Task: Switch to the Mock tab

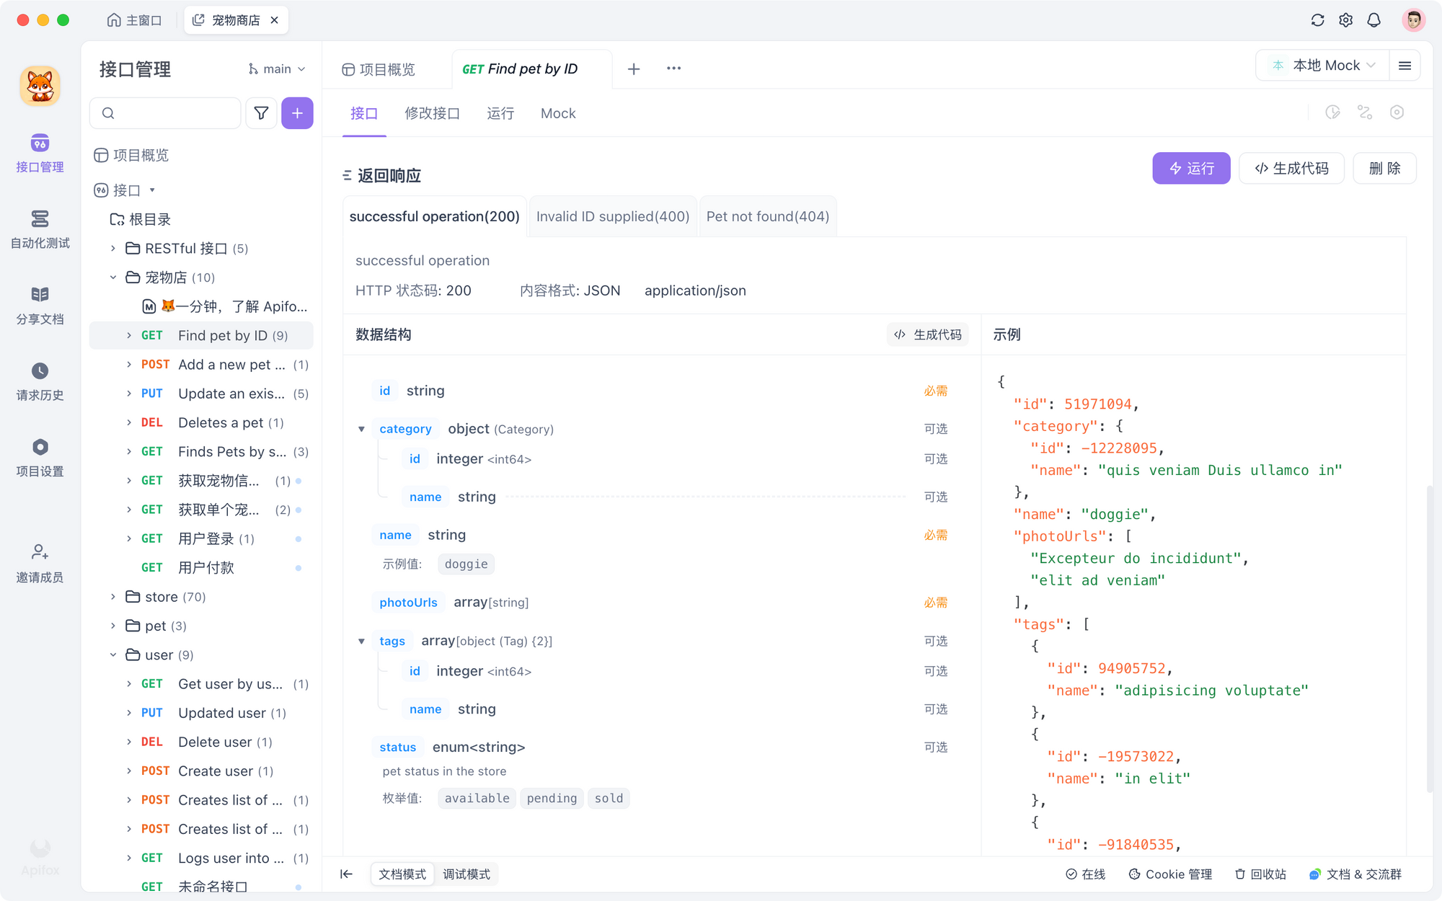Action: click(x=557, y=113)
